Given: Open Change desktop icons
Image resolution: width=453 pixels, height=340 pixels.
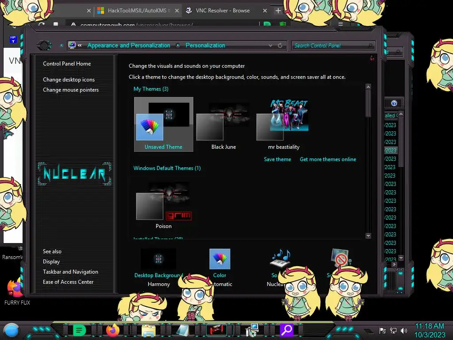Looking at the screenshot, I should [69, 80].
